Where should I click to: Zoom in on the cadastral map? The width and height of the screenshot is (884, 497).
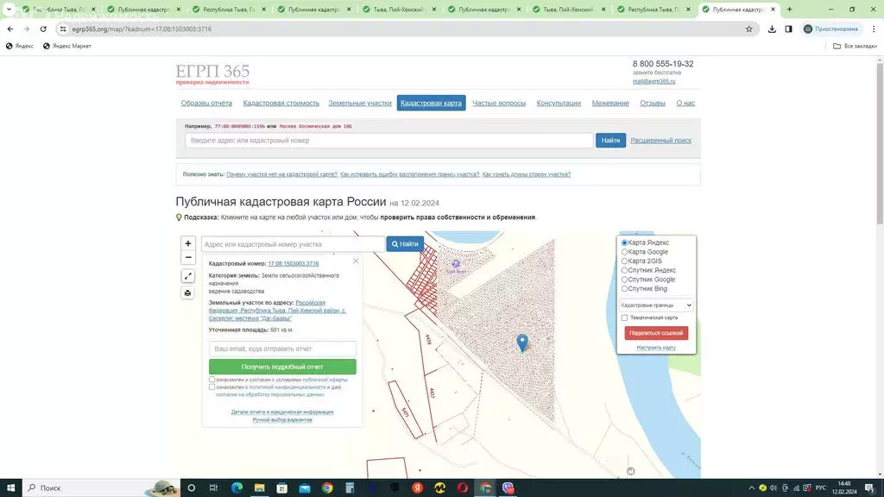coord(187,243)
